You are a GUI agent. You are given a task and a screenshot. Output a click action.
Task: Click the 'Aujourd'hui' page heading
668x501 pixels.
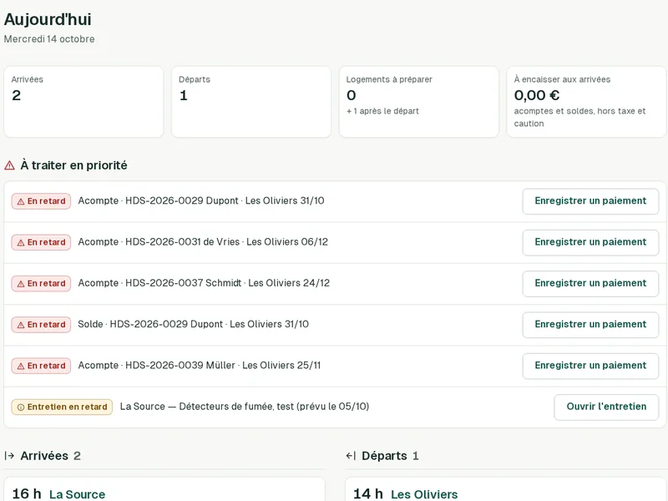click(x=48, y=19)
